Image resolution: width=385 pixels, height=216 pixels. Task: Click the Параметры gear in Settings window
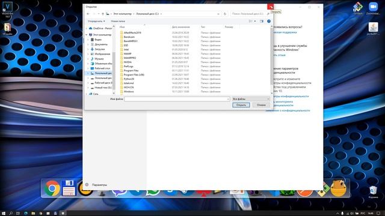[87, 185]
